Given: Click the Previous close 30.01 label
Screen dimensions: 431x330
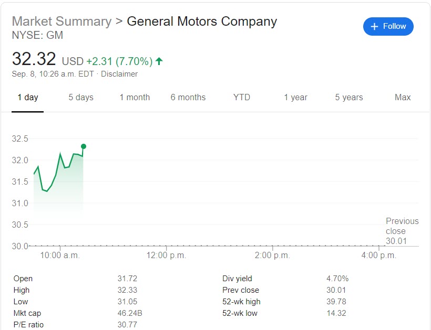Looking at the screenshot, I should [402, 231].
